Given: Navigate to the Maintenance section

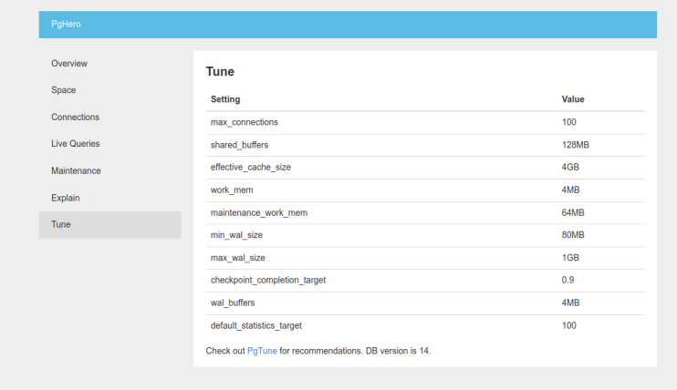Looking at the screenshot, I should pos(76,170).
